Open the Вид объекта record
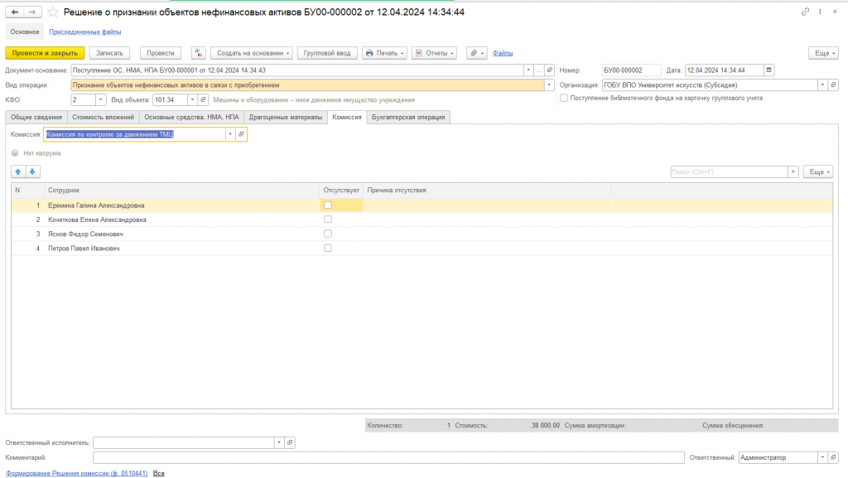The height and width of the screenshot is (478, 848). (x=203, y=100)
